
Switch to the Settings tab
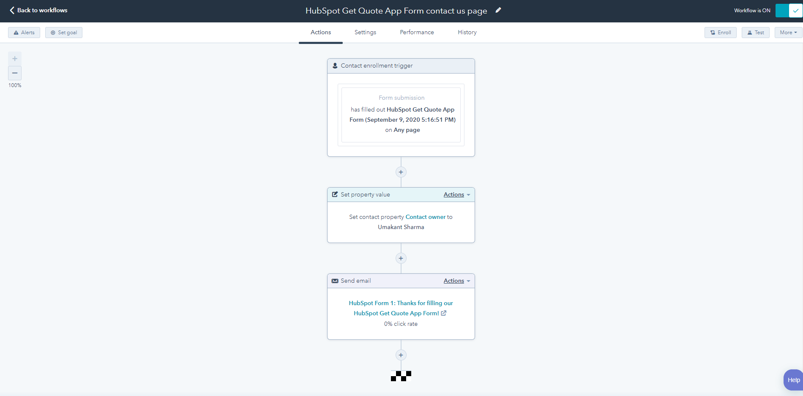(x=365, y=32)
